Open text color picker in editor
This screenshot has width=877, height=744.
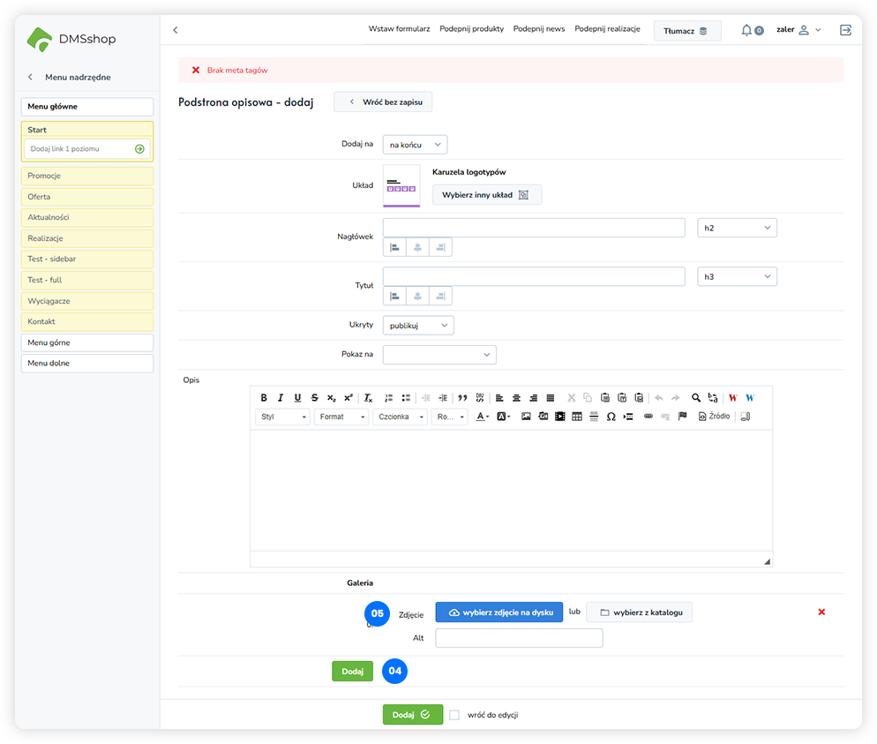(x=483, y=417)
